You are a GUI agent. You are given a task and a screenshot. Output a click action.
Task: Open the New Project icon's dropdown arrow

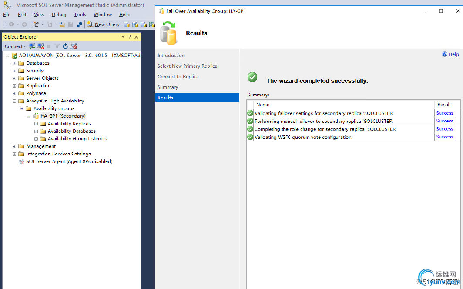click(x=43, y=24)
